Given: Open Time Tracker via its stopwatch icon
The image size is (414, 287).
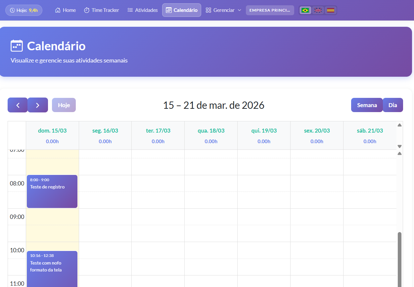Looking at the screenshot, I should click(86, 10).
